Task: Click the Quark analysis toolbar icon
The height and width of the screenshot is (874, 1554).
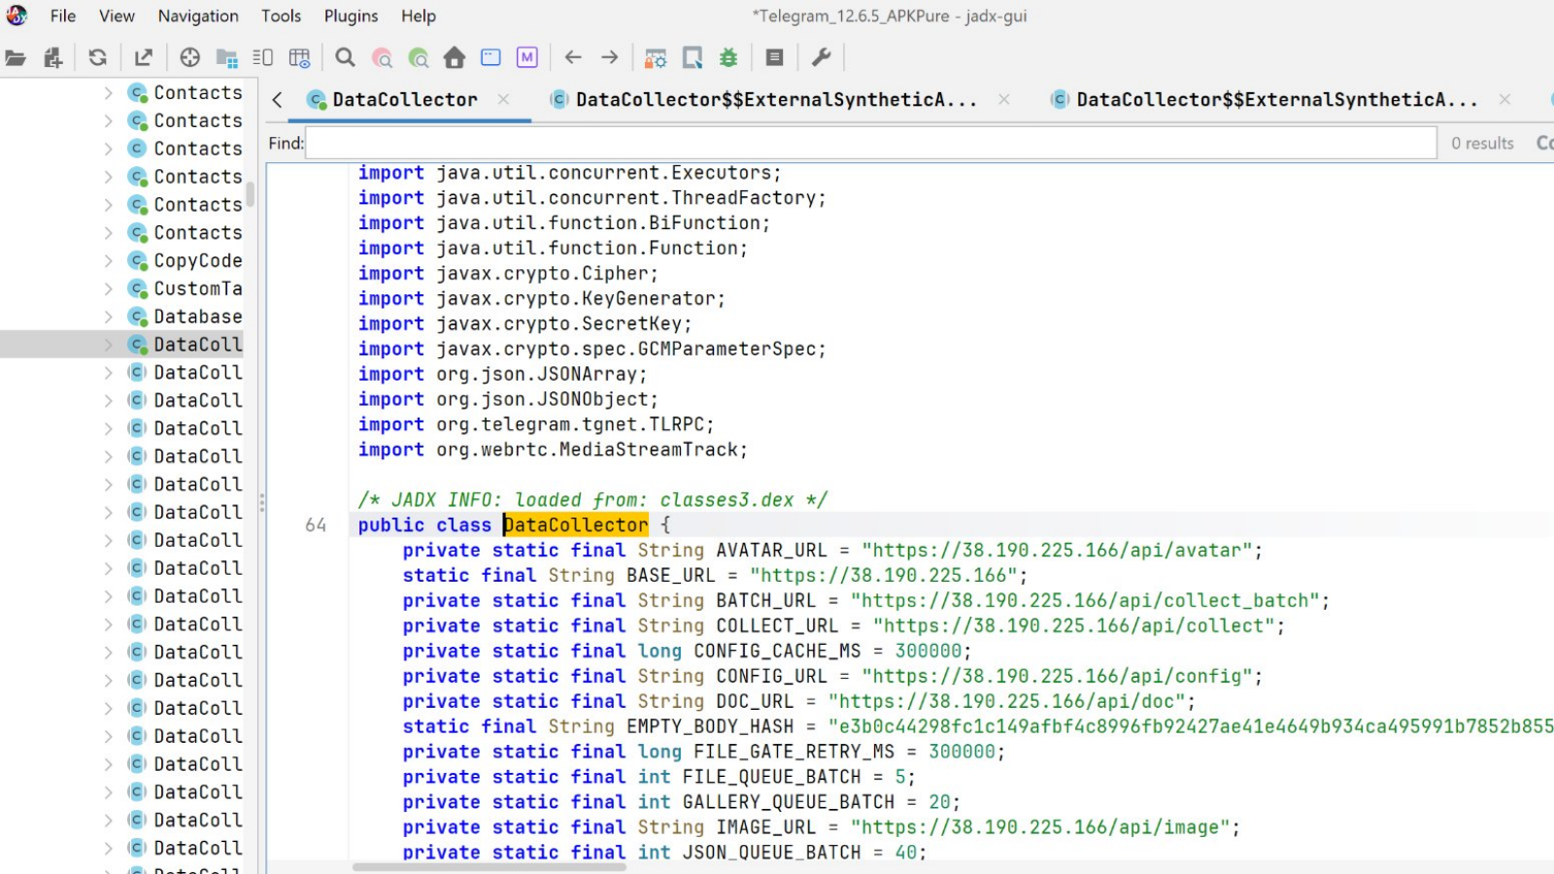Action: 693,58
